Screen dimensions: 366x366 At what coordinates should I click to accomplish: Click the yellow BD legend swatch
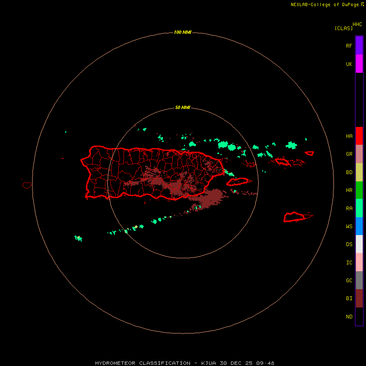coord(359,172)
